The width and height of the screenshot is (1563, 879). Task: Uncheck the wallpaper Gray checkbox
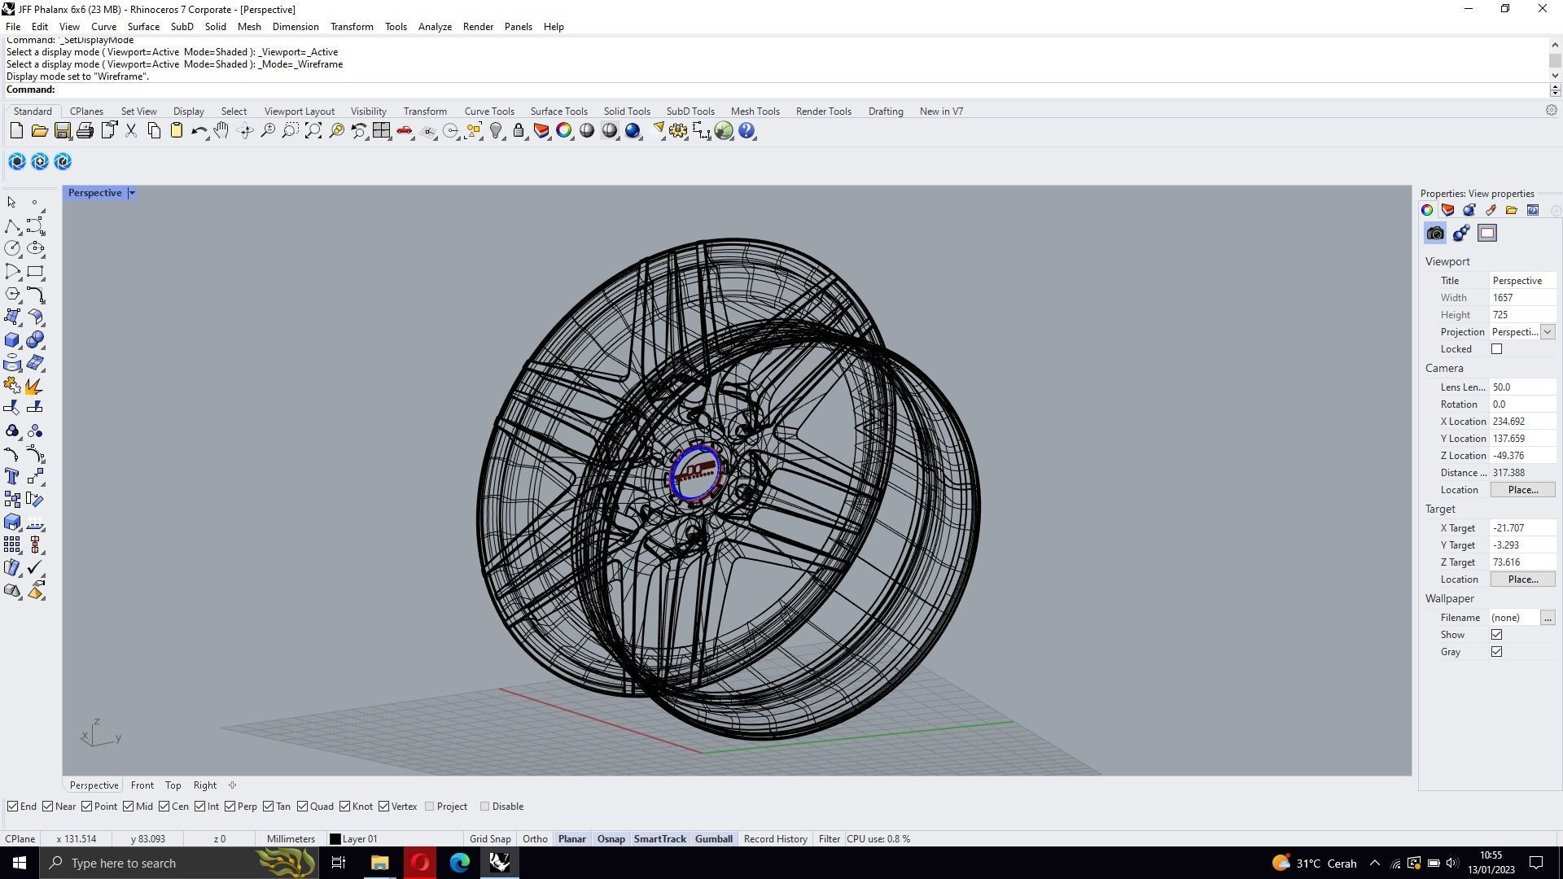click(1496, 652)
